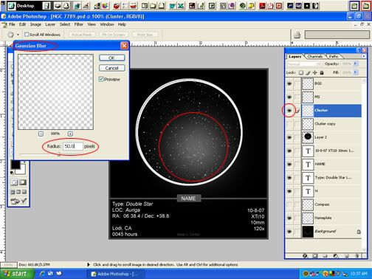Select the Layer 2 thumbnail
372x279 pixels.
pos(308,137)
